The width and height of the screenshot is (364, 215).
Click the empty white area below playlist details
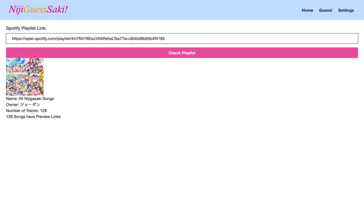[182, 164]
